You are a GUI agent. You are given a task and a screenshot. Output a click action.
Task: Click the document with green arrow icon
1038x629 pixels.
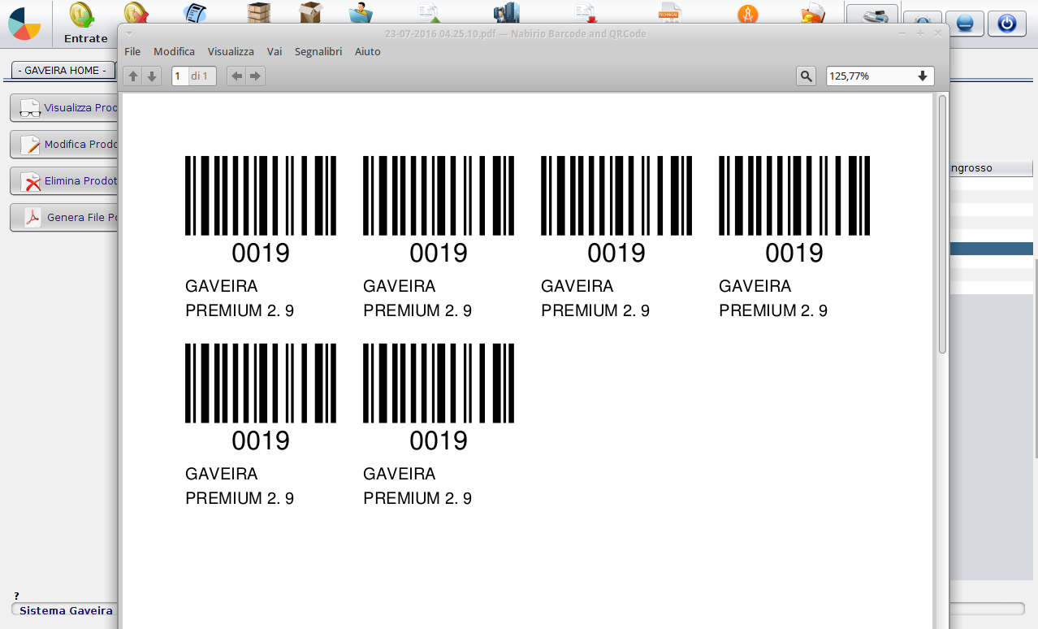click(428, 13)
